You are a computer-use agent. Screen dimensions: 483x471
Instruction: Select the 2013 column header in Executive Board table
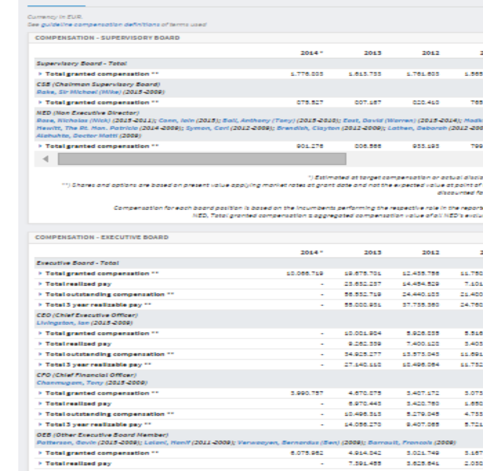coord(373,253)
